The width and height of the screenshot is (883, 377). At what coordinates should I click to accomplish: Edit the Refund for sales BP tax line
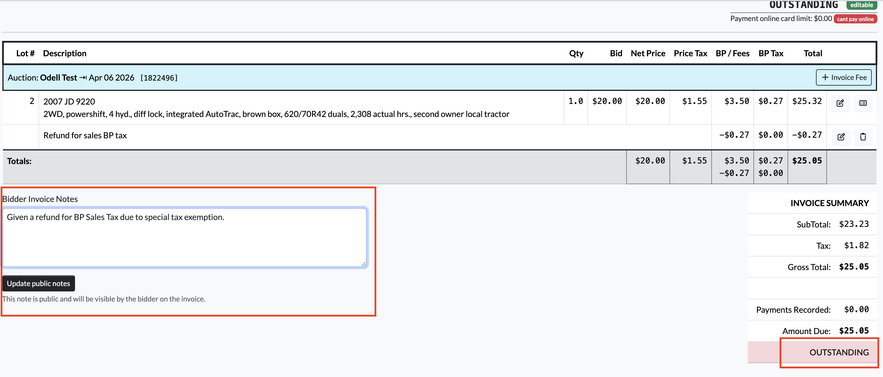841,137
